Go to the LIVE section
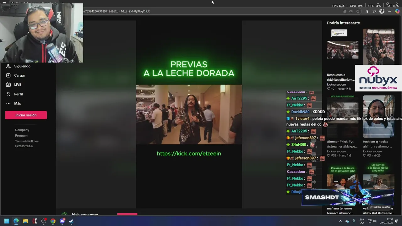Image resolution: width=402 pixels, height=226 pixels. coord(14,85)
